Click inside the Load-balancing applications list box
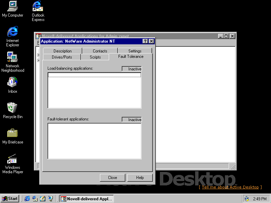The height and width of the screenshot is (203, 271). [x=95, y=90]
